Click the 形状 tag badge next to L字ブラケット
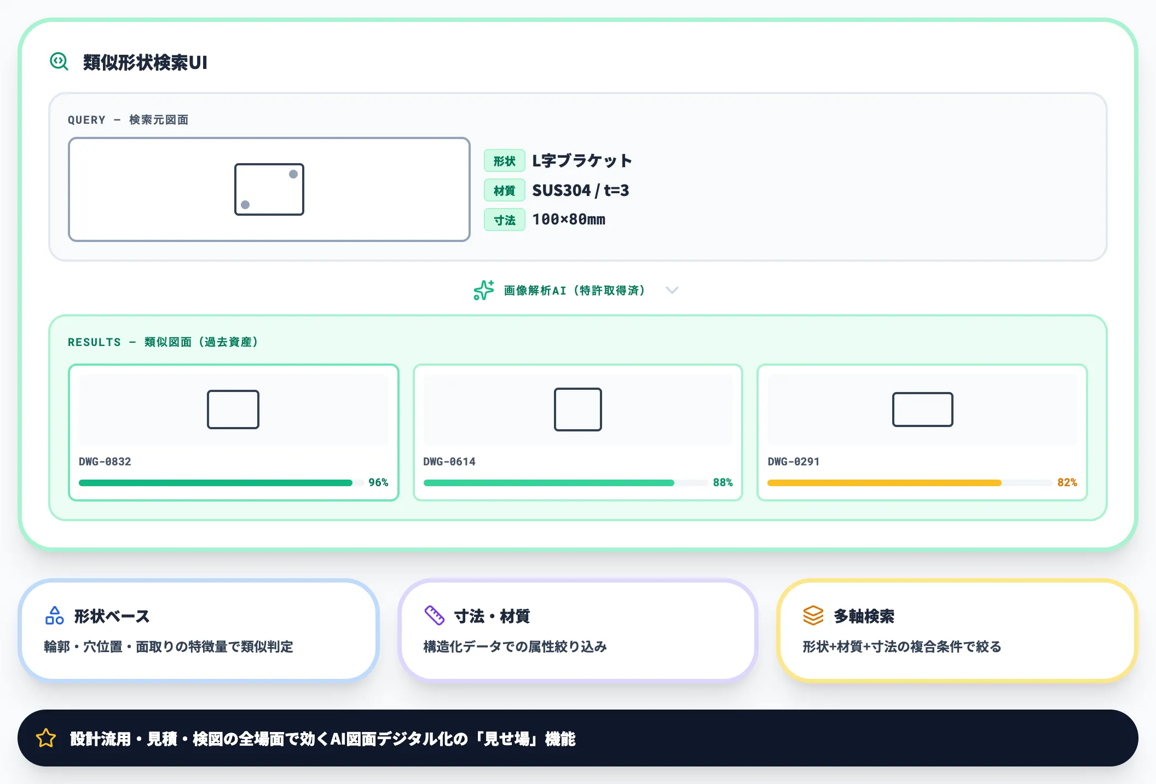The height and width of the screenshot is (784, 1156). click(x=504, y=160)
